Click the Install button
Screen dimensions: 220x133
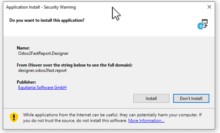click(x=151, y=98)
